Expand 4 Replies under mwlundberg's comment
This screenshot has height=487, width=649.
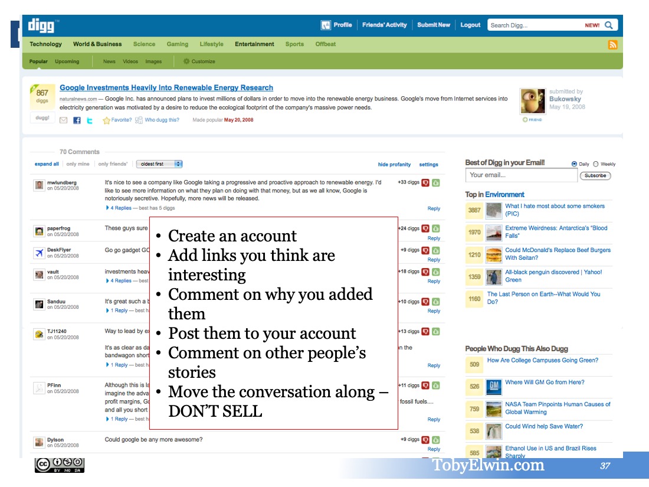point(119,208)
